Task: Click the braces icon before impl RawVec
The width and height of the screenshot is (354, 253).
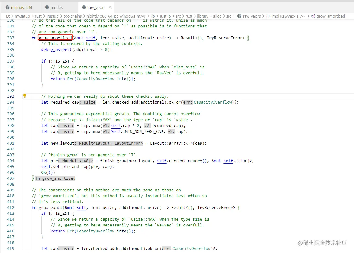Action: (x=268, y=16)
